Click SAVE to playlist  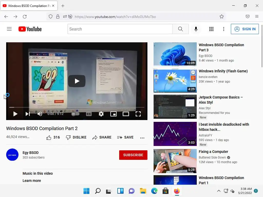pyautogui.click(x=125, y=137)
